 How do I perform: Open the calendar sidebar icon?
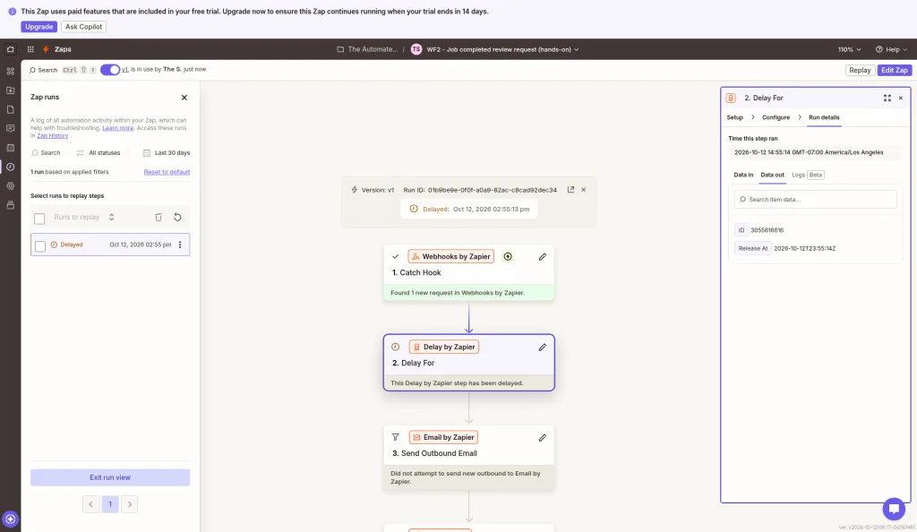[10, 148]
